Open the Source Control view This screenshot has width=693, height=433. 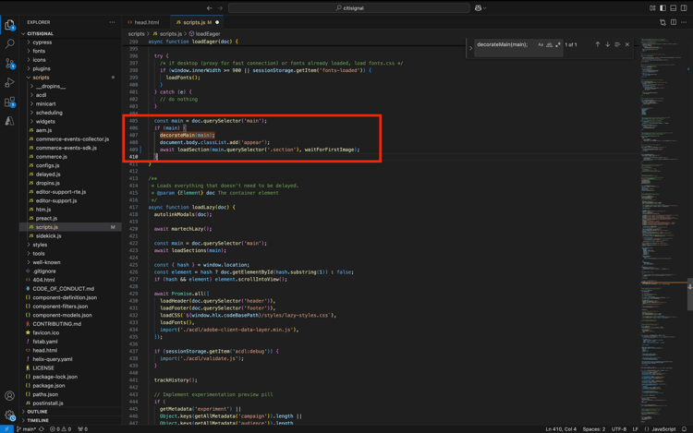[10, 63]
